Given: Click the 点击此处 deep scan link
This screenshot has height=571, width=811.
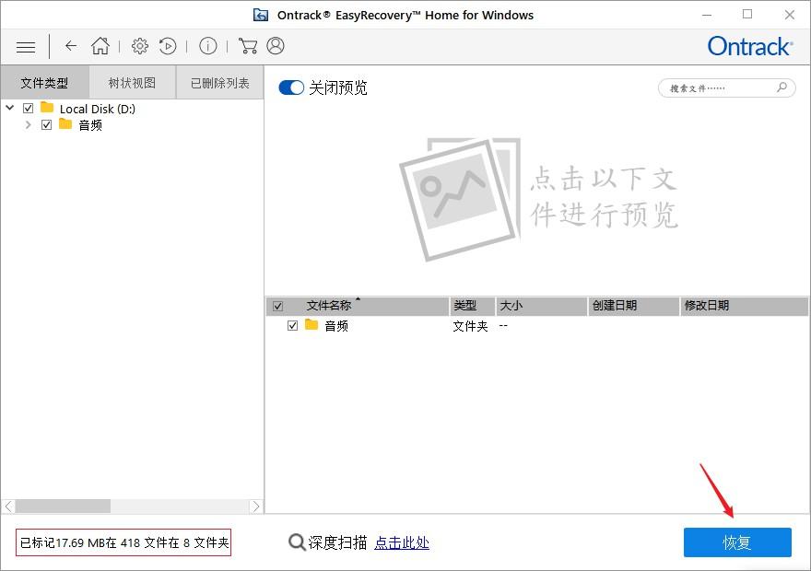Looking at the screenshot, I should click(402, 542).
